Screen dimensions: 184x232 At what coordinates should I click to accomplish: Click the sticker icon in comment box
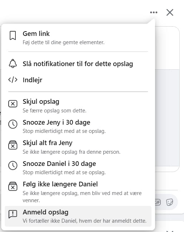[x=170, y=202]
